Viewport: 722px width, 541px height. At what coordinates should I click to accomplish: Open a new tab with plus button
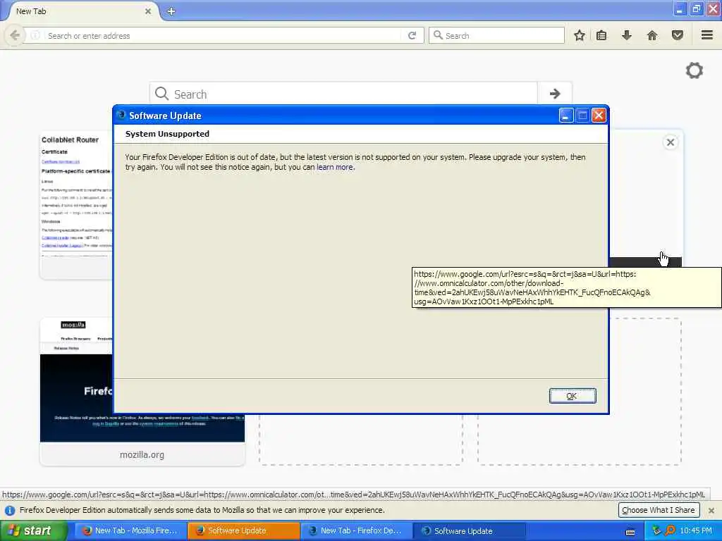(x=171, y=11)
